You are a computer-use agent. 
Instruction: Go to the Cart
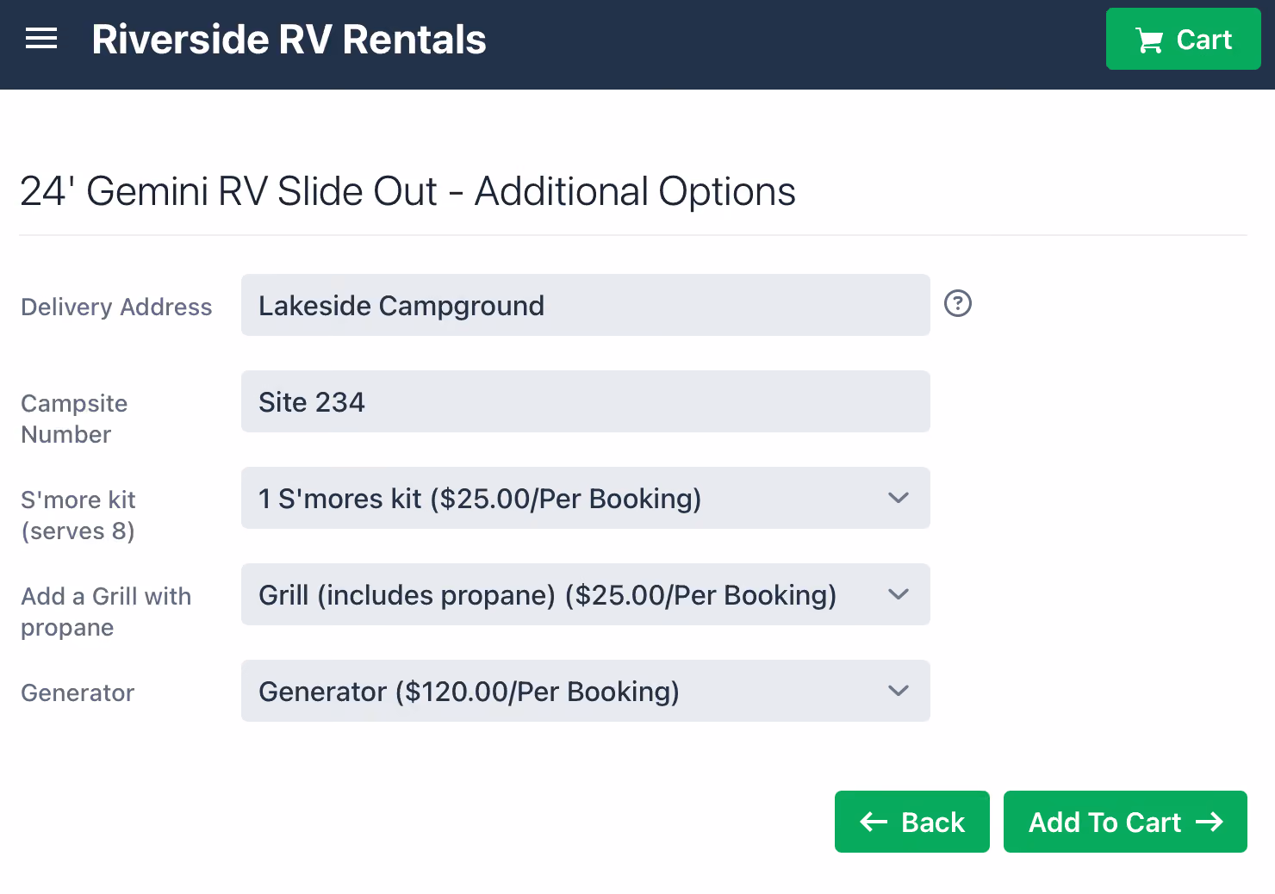1184,39
